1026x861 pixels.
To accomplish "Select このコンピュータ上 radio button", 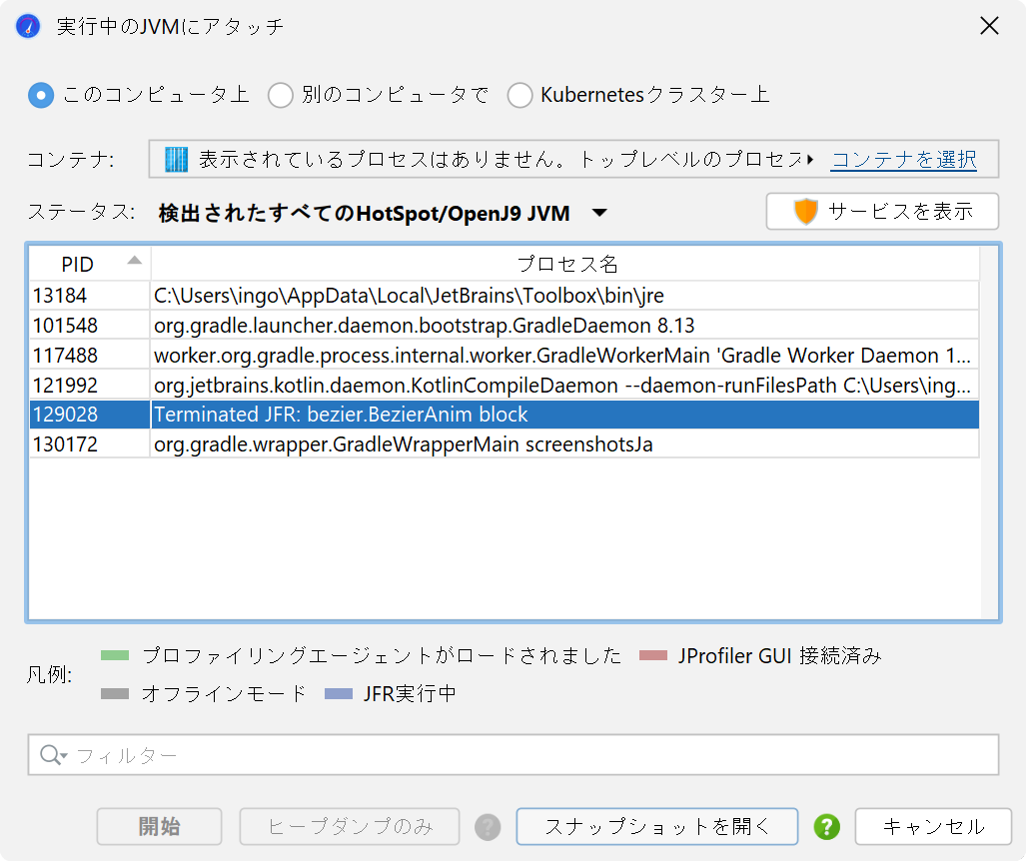I will click(41, 96).
